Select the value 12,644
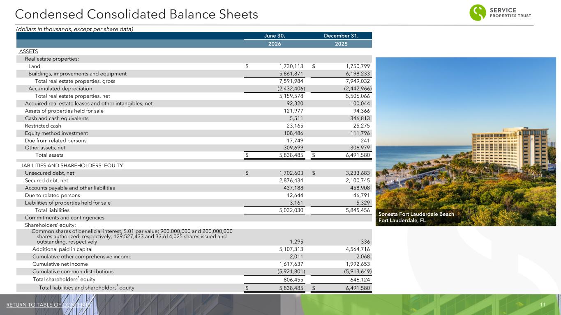561x315 pixels. tap(295, 195)
